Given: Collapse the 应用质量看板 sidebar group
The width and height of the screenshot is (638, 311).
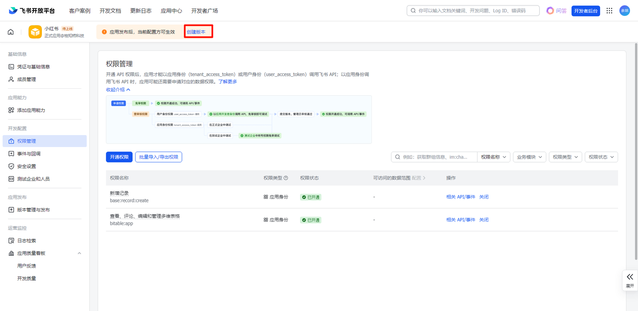Looking at the screenshot, I should [x=79, y=253].
